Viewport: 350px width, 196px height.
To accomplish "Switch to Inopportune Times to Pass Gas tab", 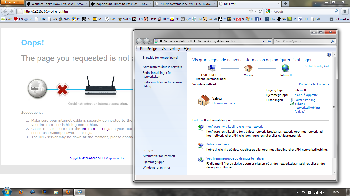I will tap(121, 4).
